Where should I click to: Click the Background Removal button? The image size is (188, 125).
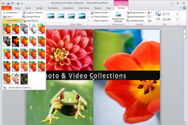coord(118,17)
